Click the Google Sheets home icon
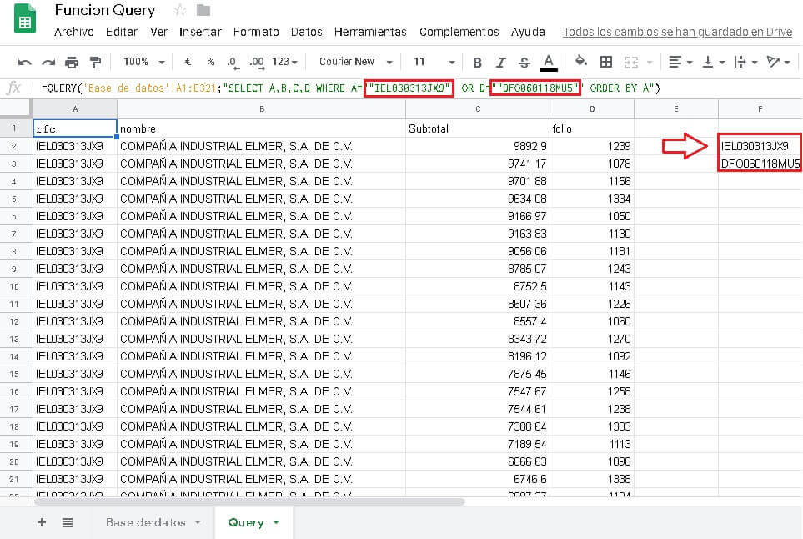The image size is (803, 539). click(x=25, y=18)
